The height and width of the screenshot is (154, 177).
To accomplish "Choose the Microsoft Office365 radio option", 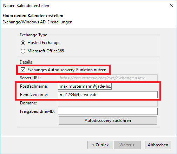I will tap(23, 51).
